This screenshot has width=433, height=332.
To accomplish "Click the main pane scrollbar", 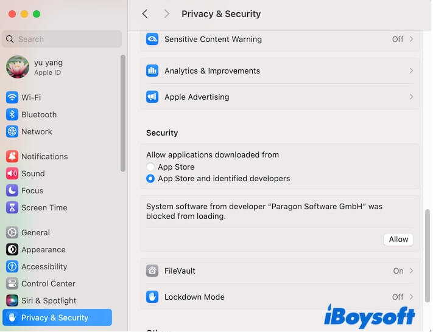I will point(427,255).
